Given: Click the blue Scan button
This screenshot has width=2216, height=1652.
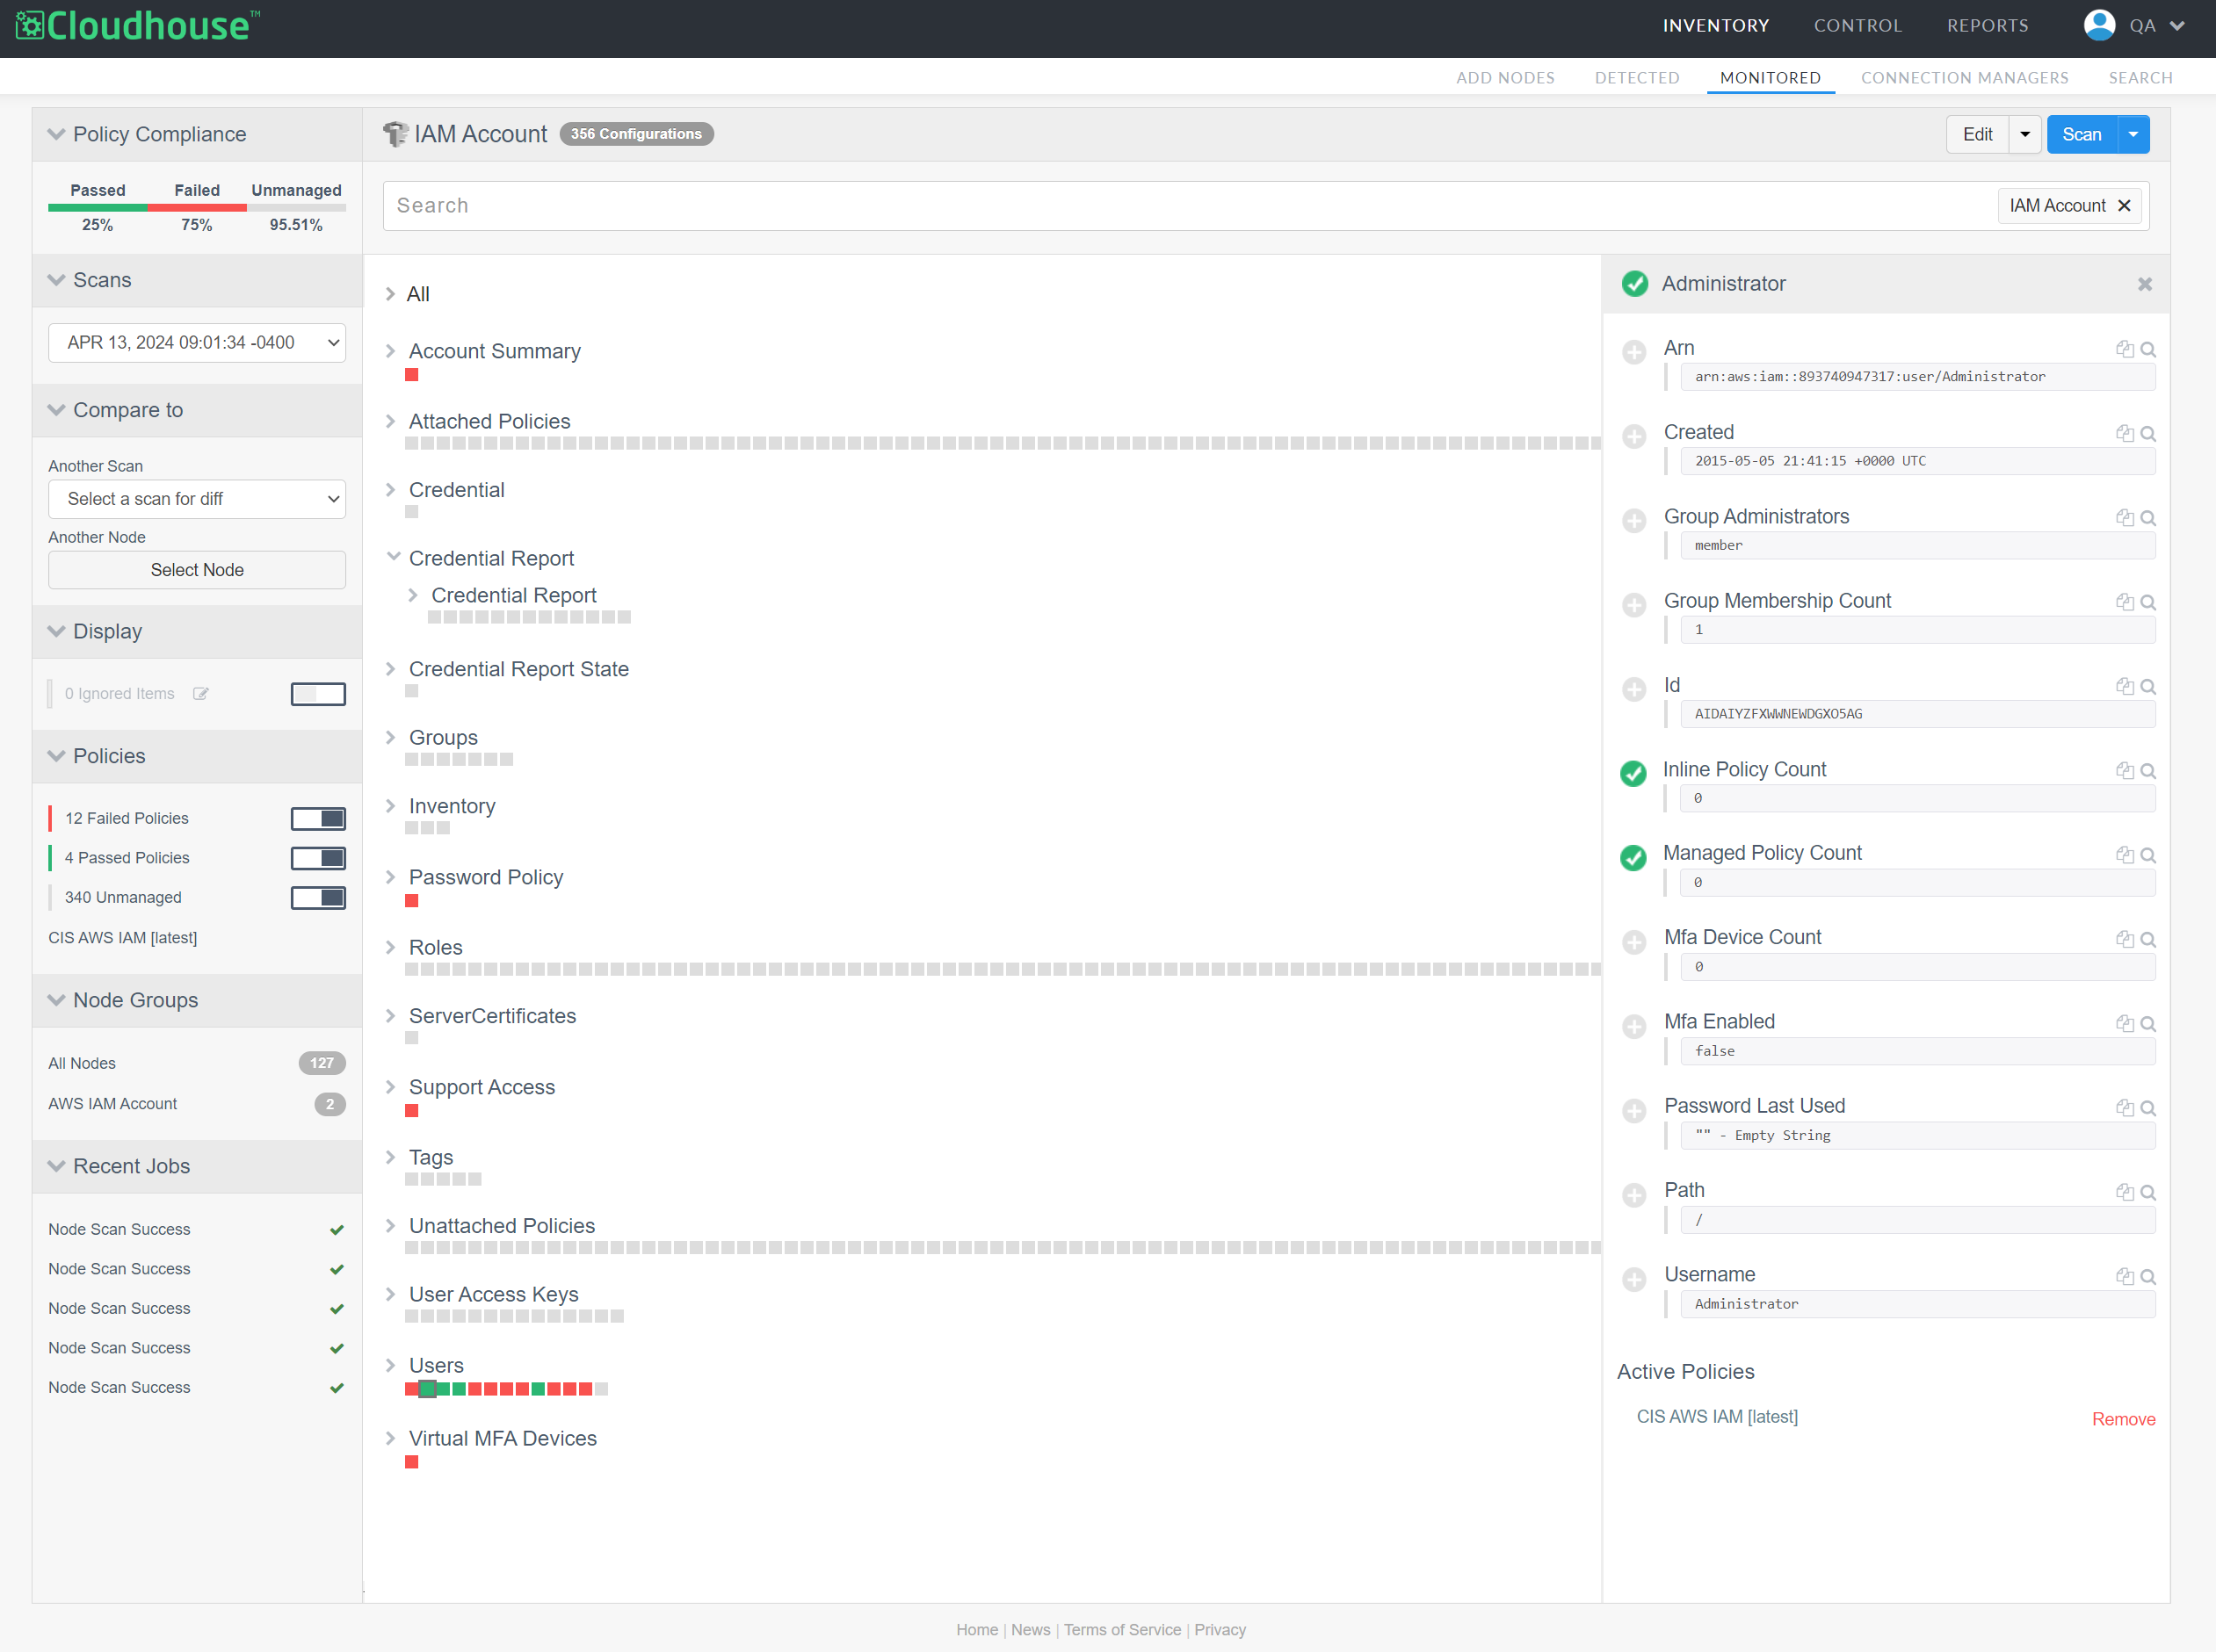Looking at the screenshot, I should pyautogui.click(x=2082, y=134).
